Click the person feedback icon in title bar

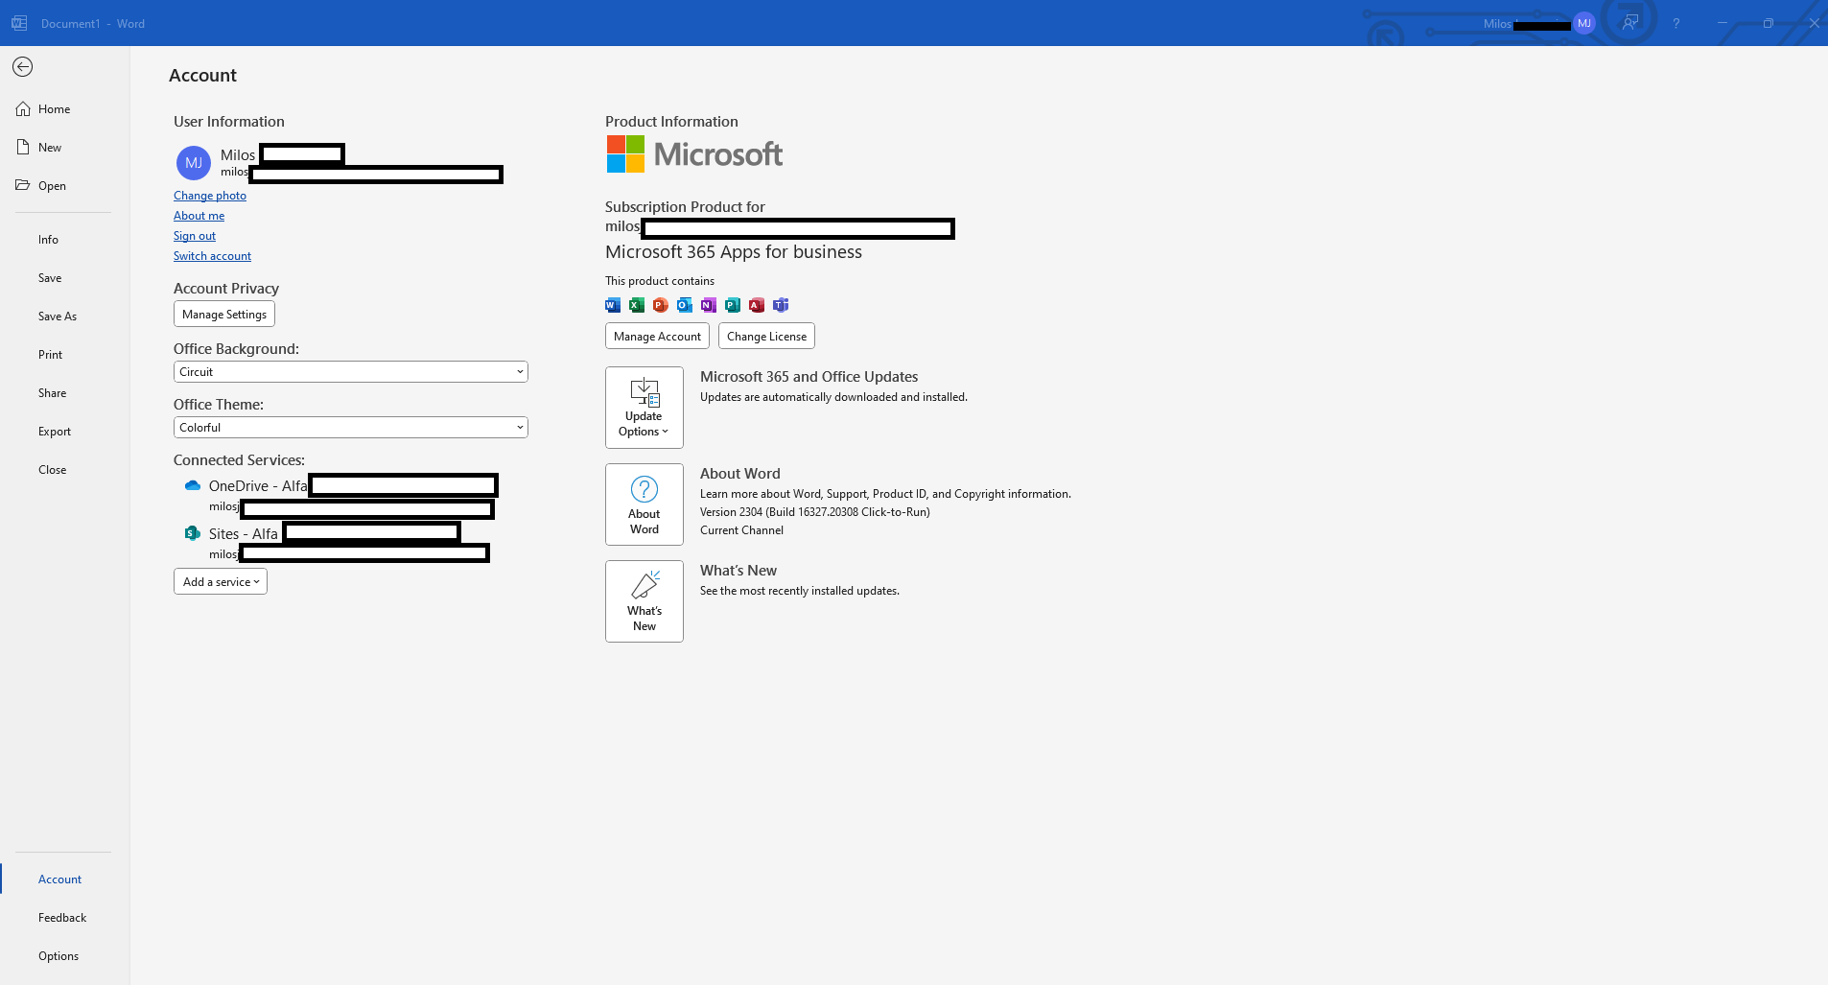click(1630, 23)
